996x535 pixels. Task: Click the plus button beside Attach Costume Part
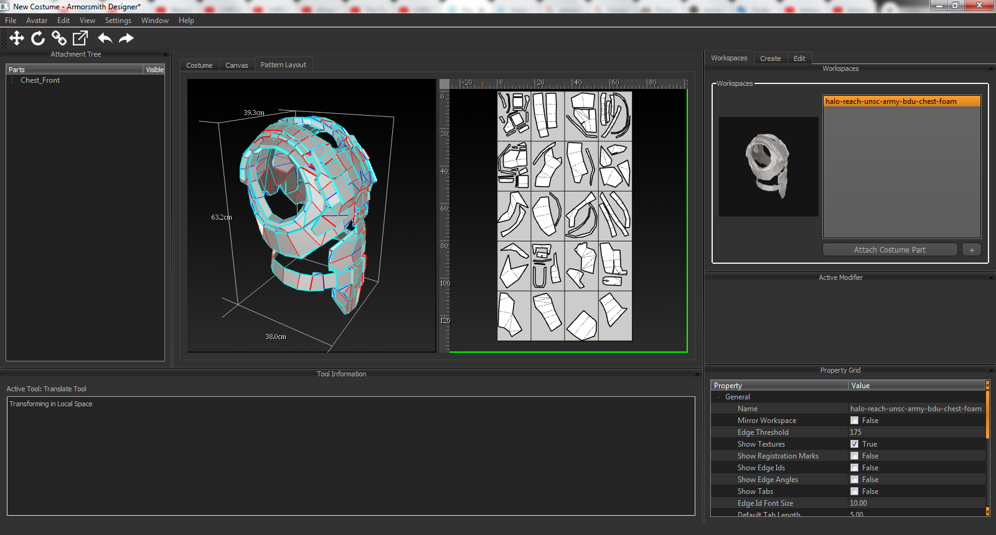[x=971, y=249]
